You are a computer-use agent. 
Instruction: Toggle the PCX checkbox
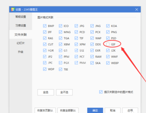point(92,32)
